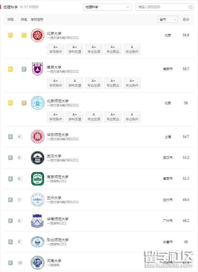Open the 华东师范大学 school name link
The image size is (198, 272).
point(58,135)
